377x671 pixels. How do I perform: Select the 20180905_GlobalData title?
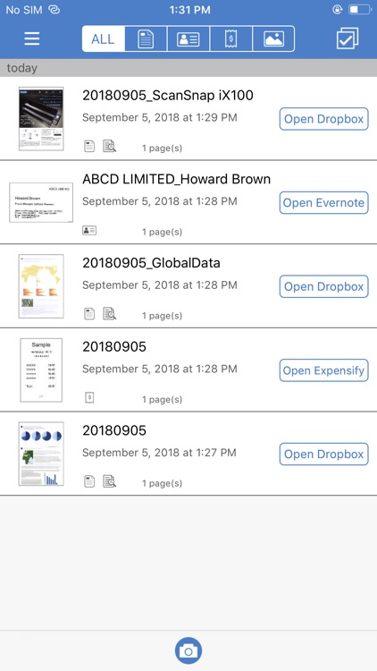(x=151, y=263)
